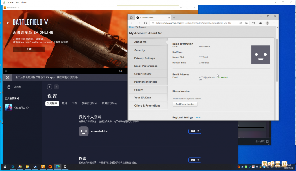Click the eueuehddur profile avatar in EA app
Viewport: 296px width, 171px height.
pyautogui.click(x=84, y=131)
